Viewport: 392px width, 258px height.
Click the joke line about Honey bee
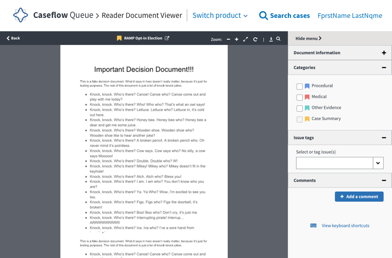pos(148,123)
